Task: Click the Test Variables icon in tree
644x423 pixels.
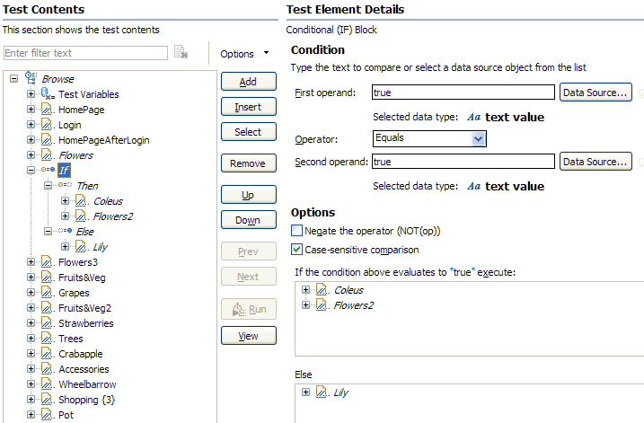Action: click(48, 94)
